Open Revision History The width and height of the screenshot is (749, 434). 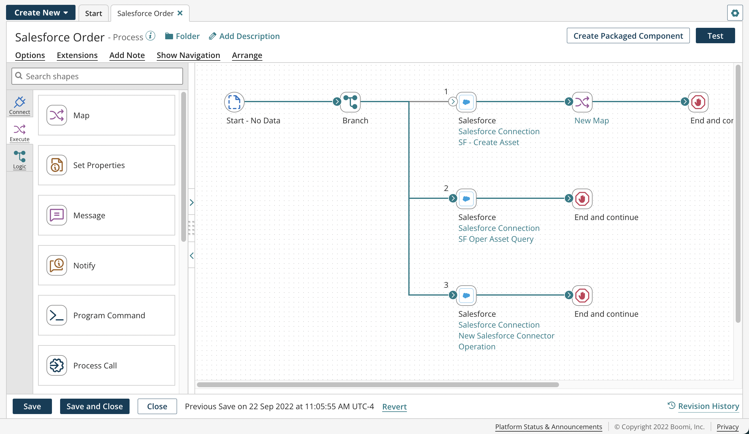[x=708, y=406]
